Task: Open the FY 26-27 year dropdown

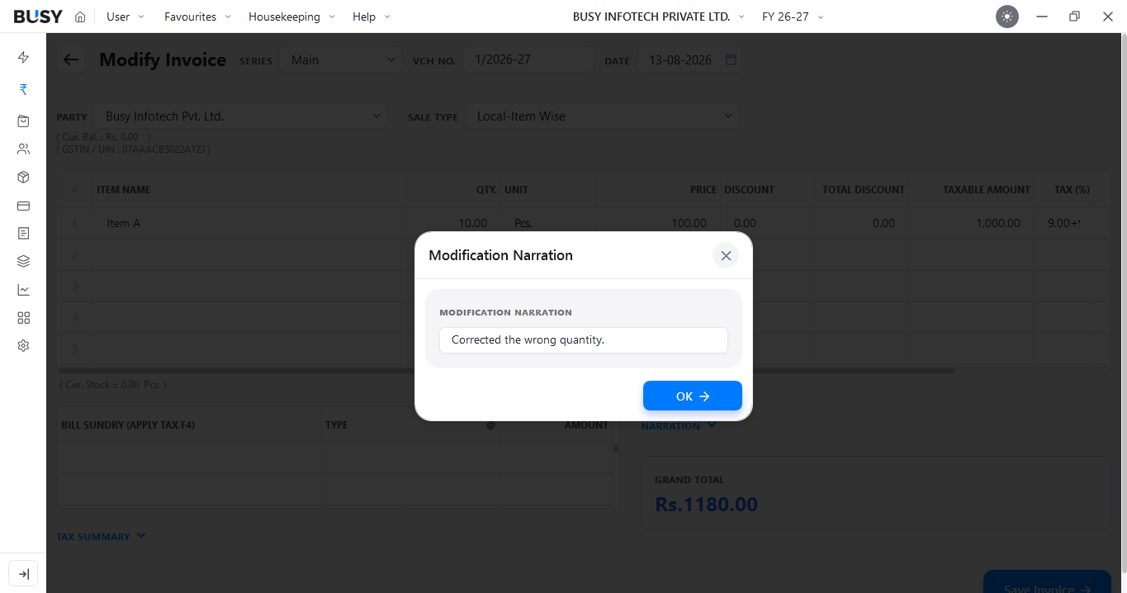Action: pos(793,17)
